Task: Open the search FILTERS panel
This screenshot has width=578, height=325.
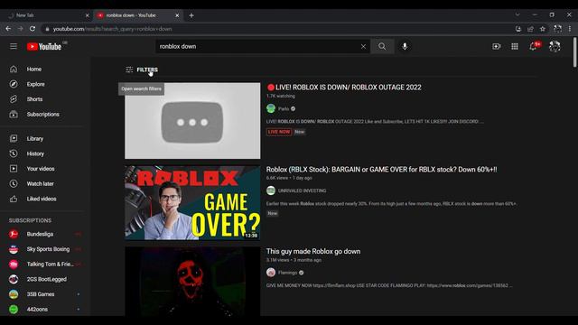Action: coord(142,70)
